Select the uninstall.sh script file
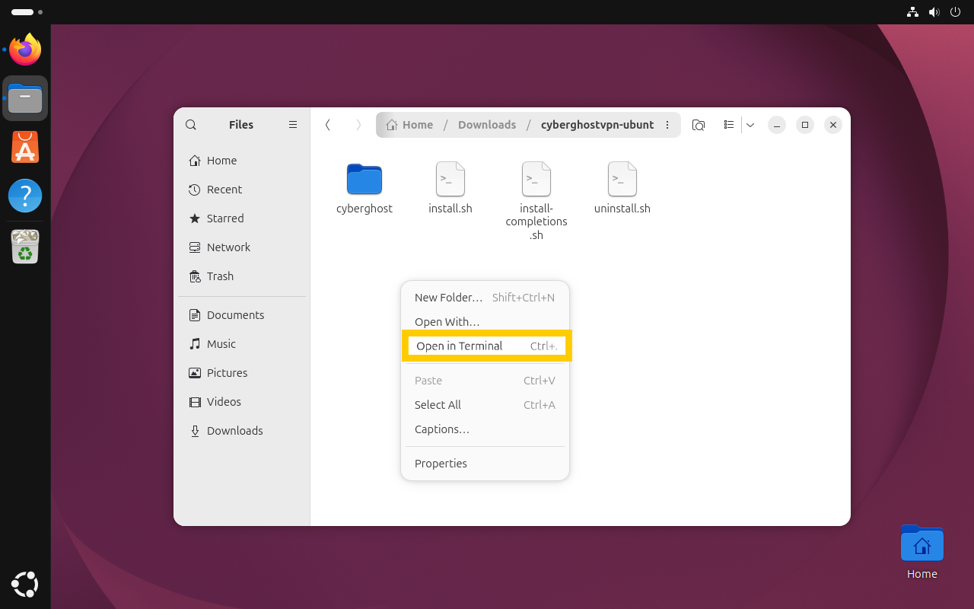Image resolution: width=974 pixels, height=609 pixels. (x=622, y=188)
